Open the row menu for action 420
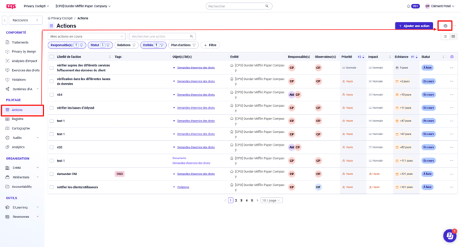The width and height of the screenshot is (461, 247). click(452, 147)
